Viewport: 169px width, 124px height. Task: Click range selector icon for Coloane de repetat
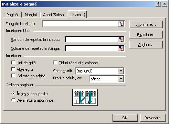tap(121, 48)
